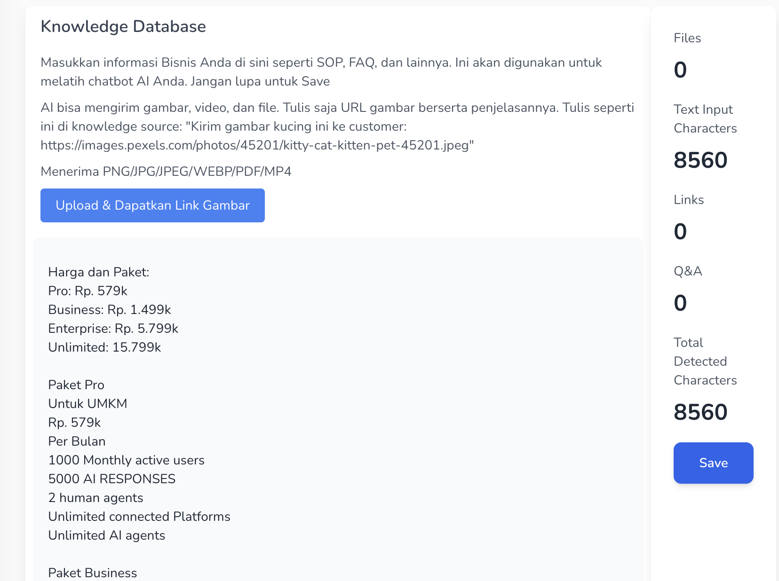The image size is (779, 581).
Task: Click the pexels kitty-cat example URL
Action: point(257,145)
